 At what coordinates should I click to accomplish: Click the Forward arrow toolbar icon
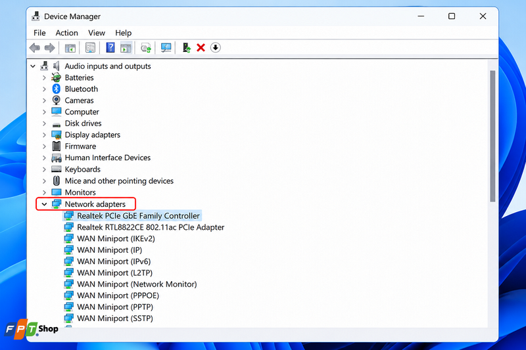(50, 48)
